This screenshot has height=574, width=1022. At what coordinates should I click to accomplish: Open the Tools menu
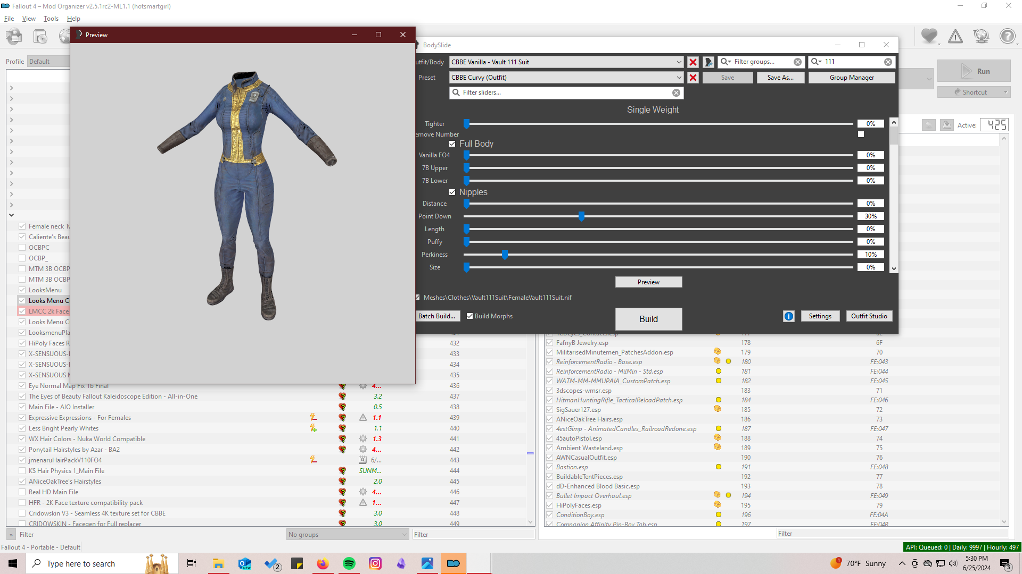[51, 19]
